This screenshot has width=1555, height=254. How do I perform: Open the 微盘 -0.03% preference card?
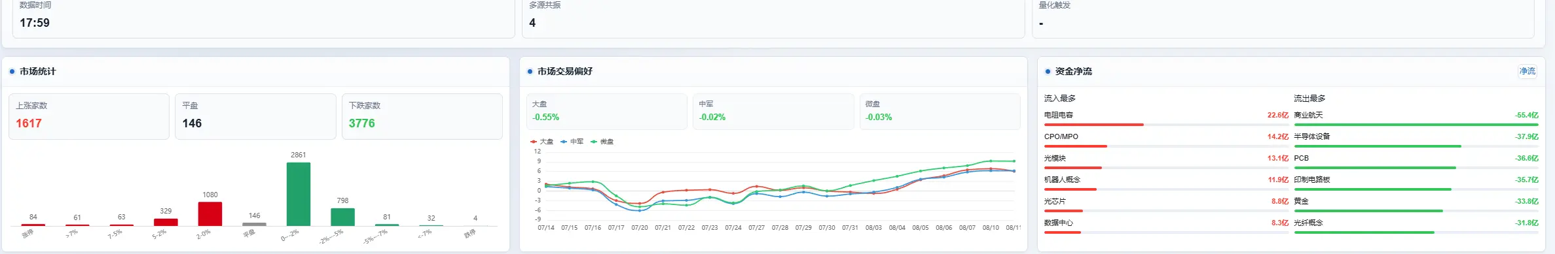[x=940, y=111]
